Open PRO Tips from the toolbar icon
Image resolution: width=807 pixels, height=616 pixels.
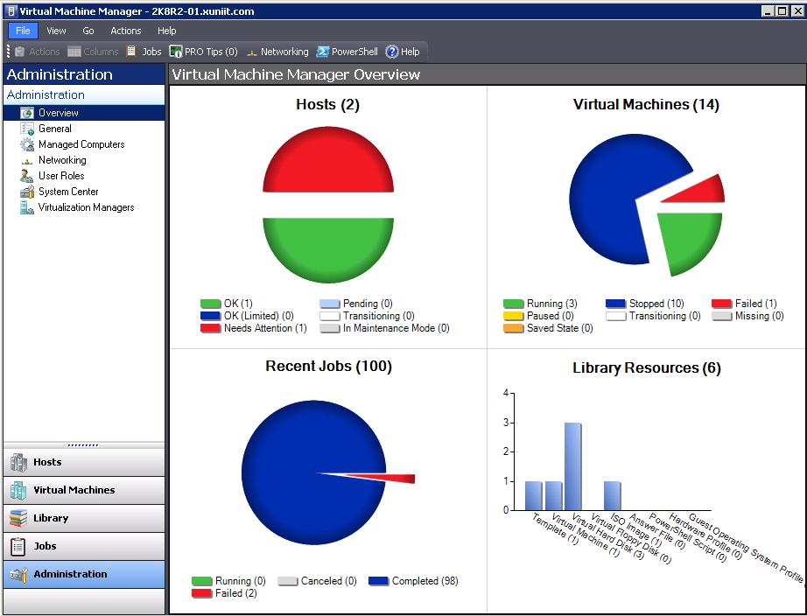pyautogui.click(x=176, y=52)
